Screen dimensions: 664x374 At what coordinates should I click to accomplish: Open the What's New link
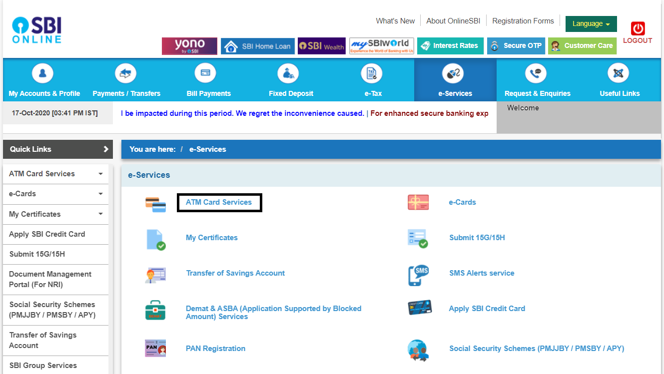(395, 21)
